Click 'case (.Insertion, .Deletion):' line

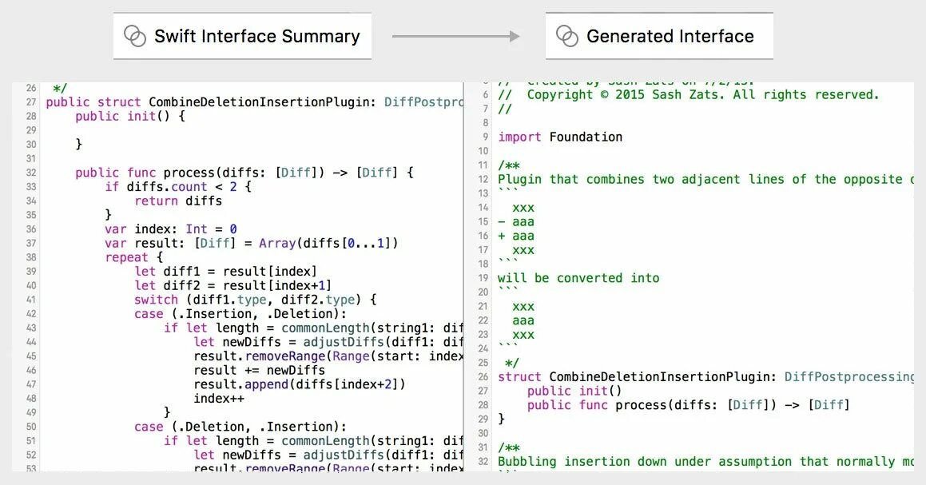(240, 314)
